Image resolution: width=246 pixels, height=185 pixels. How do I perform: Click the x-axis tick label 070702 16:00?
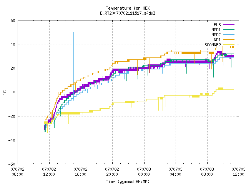tap(80, 172)
